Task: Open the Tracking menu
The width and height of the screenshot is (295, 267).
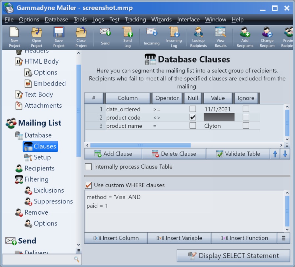Action: 135,20
